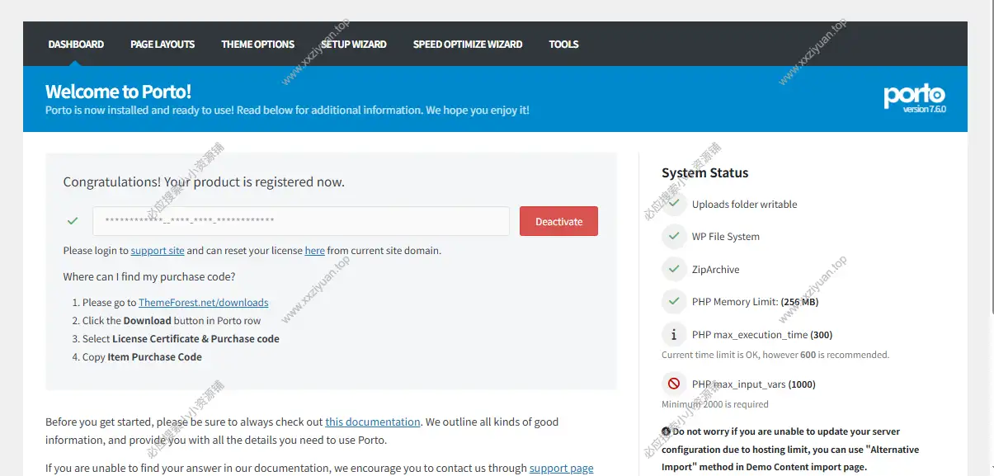
Task: Click the Uploads folder writable check icon
Action: (x=674, y=204)
